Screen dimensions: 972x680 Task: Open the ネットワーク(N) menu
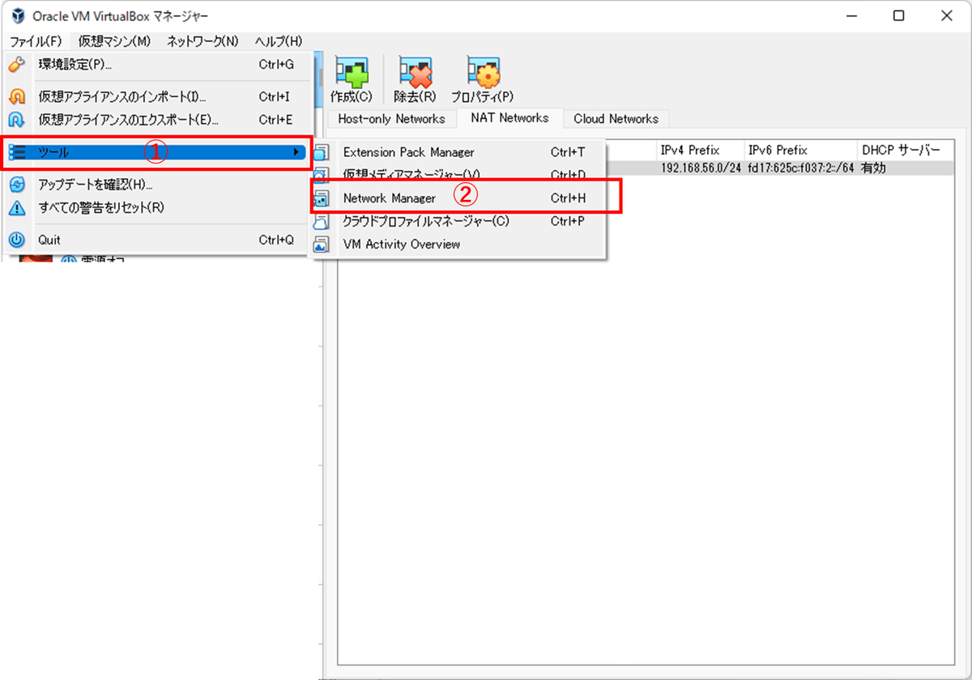(202, 41)
